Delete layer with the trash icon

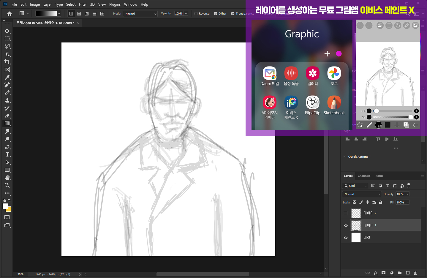pos(415,273)
